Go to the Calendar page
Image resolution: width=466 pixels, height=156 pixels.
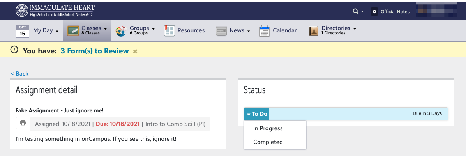[x=285, y=30]
